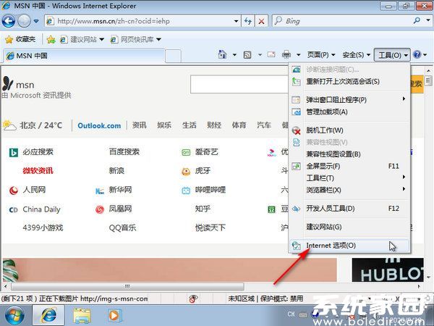This screenshot has height=326, width=434.
Task: Select 建议网站(G) menu item
Action: click(349, 227)
